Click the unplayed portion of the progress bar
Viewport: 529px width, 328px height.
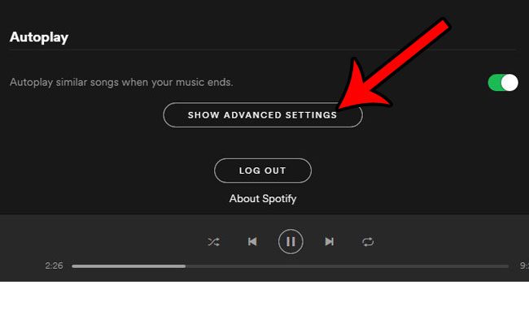[x=348, y=266]
